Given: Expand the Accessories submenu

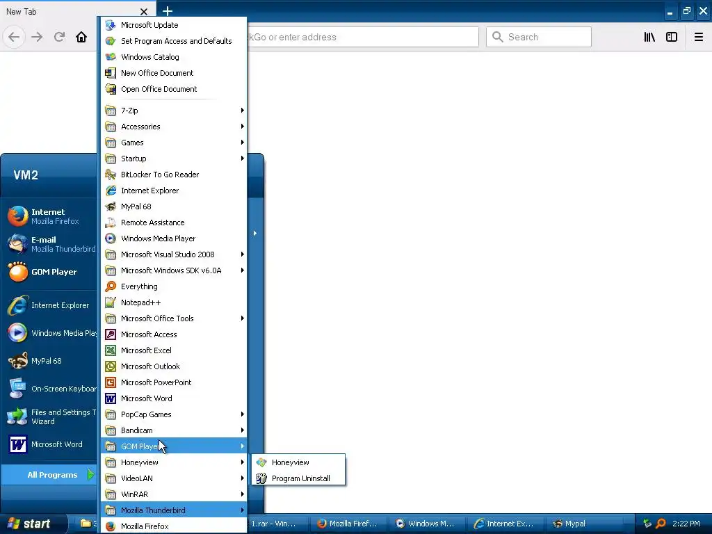Looking at the screenshot, I should pyautogui.click(x=173, y=127).
